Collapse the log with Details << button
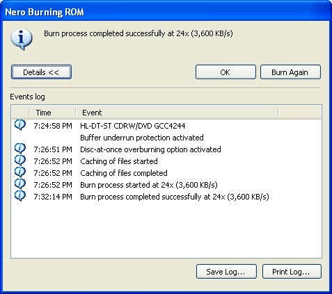 pos(41,72)
